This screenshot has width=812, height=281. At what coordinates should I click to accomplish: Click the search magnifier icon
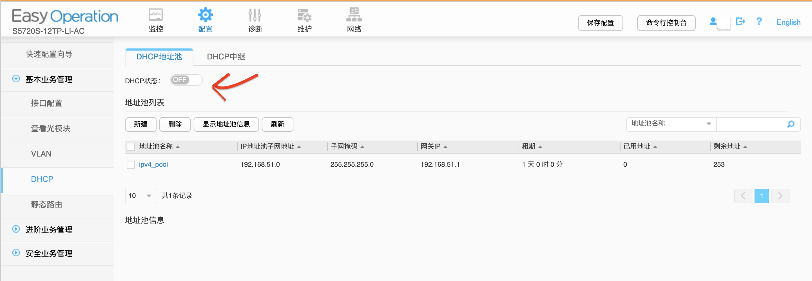tap(791, 124)
